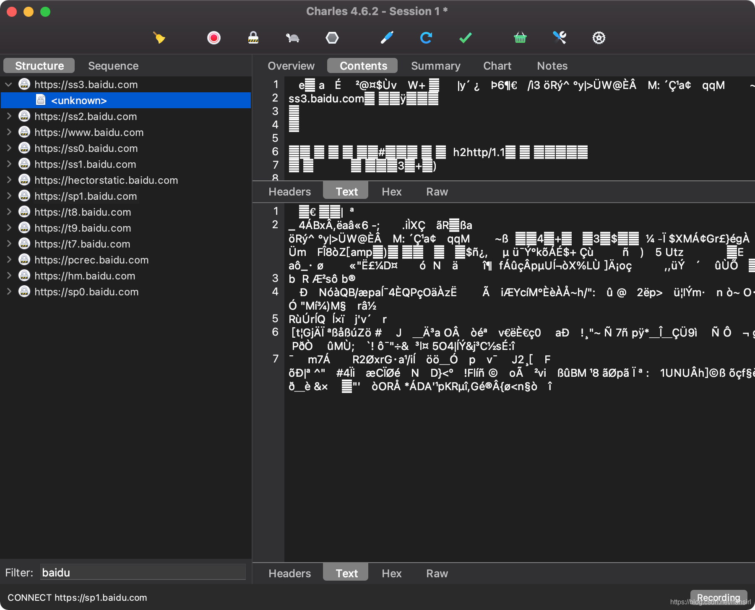755x610 pixels.
Task: Open the Notes tab
Action: (x=552, y=66)
